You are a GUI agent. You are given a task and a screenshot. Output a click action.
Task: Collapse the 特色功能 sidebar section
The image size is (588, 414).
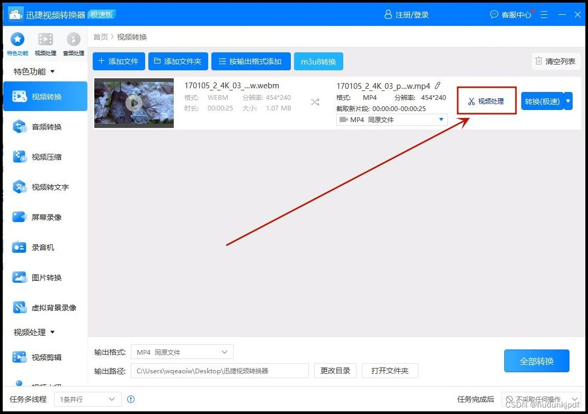(34, 71)
